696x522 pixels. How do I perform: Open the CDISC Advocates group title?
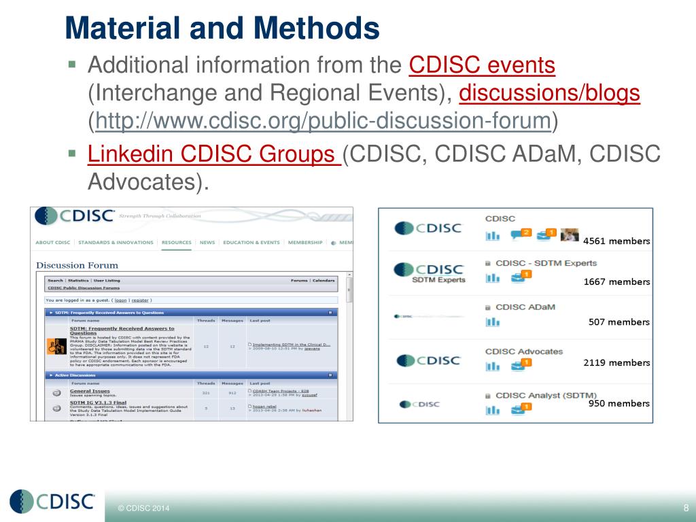524,351
